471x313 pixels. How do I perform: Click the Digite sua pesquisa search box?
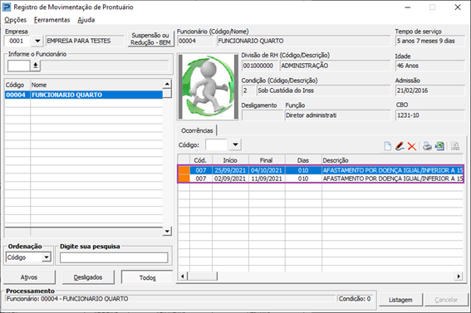[x=114, y=257]
